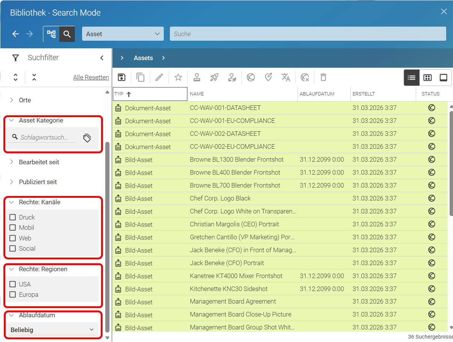Open the Ablaufdatum Beliebig dropdown
453x342 pixels.
pos(52,329)
